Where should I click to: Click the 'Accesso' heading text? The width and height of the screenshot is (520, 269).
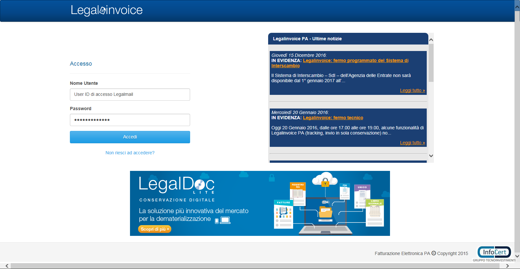(81, 64)
